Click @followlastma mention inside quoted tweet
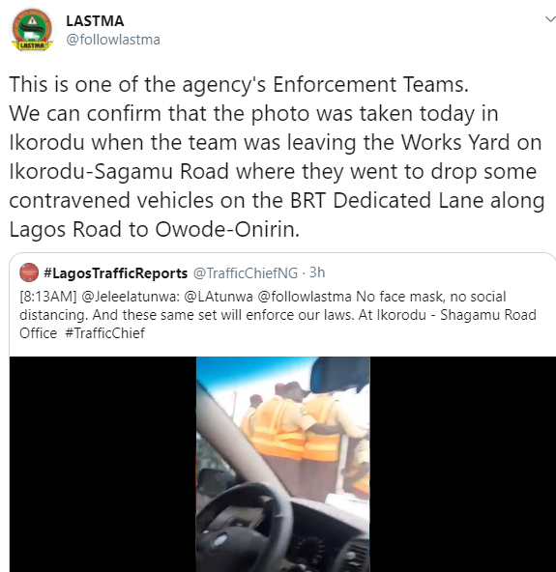The image size is (556, 572). 305,297
